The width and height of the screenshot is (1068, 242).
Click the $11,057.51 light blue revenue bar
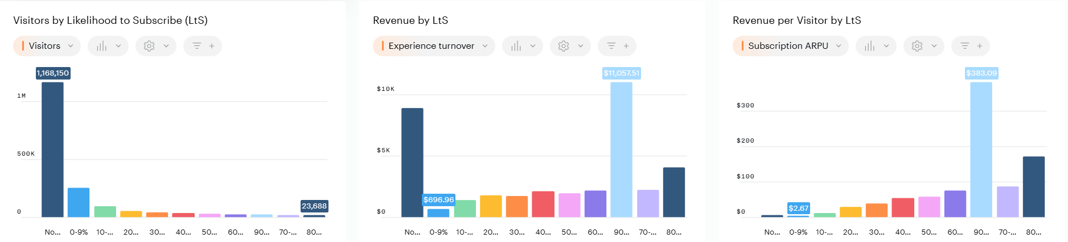pos(621,149)
